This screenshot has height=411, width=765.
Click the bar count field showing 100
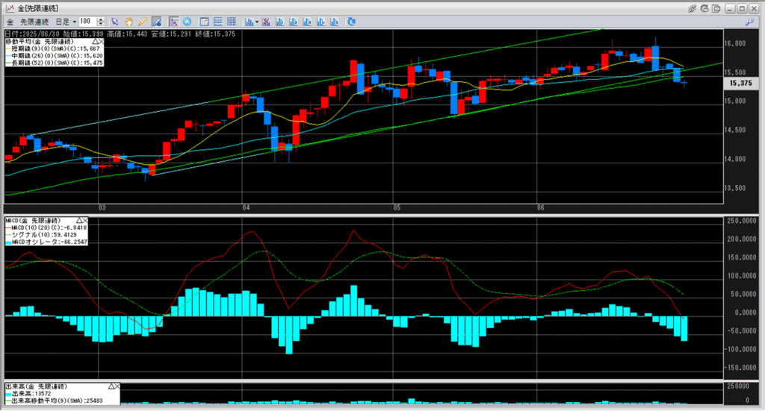pos(88,22)
